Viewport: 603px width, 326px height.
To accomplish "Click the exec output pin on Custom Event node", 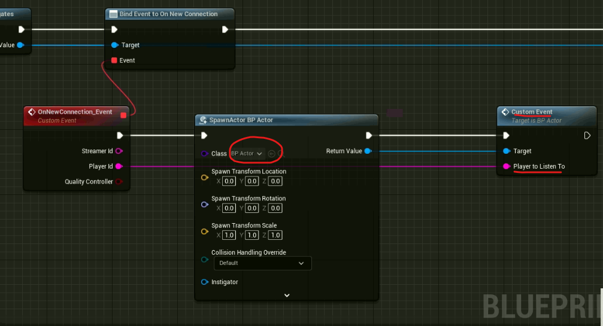I will point(587,136).
